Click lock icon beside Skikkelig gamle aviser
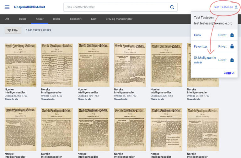The height and width of the screenshot is (158, 241). [x=232, y=60]
